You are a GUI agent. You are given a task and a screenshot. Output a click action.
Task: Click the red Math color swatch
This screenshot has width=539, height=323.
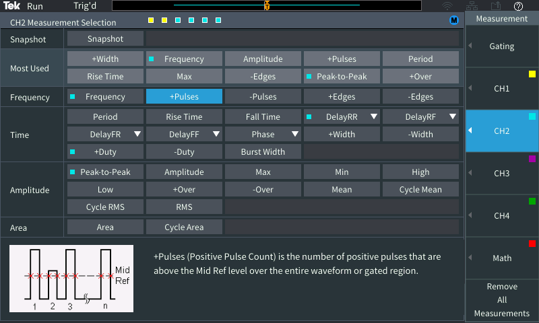point(532,244)
